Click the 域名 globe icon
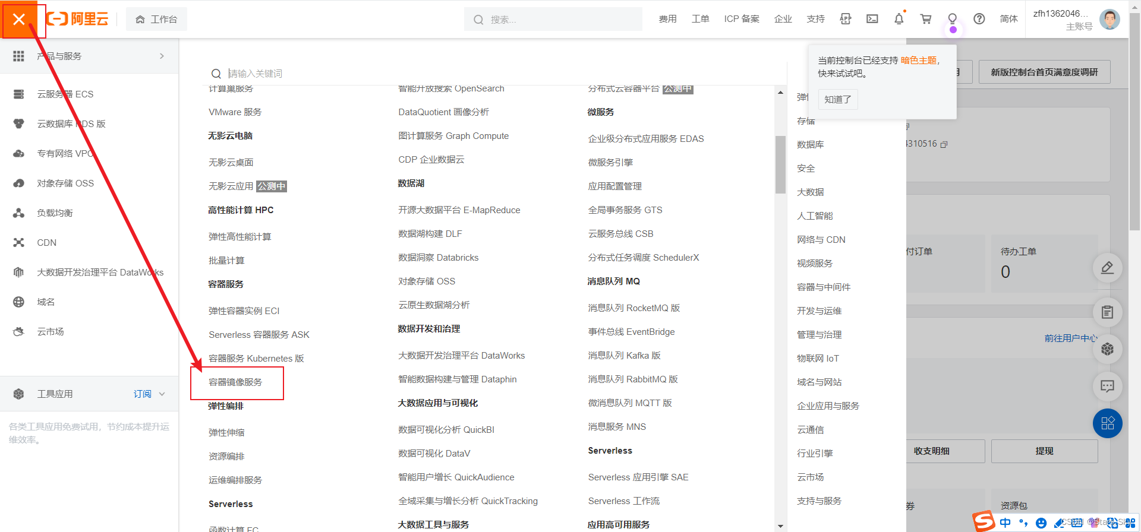 pyautogui.click(x=19, y=302)
